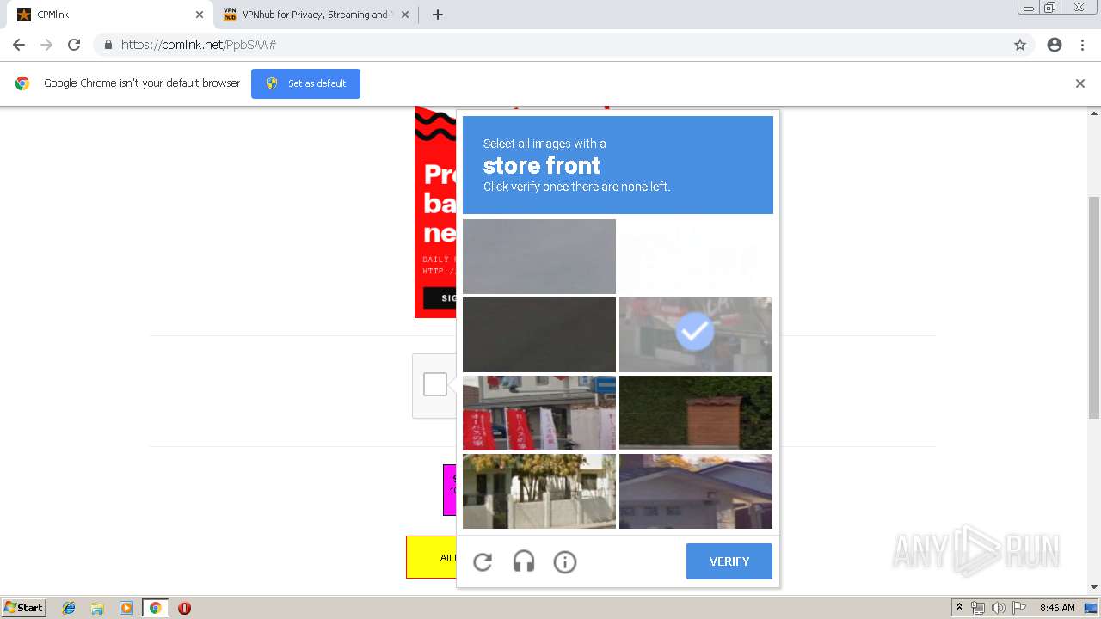
Task: Select the gray roof house tile
Action: click(696, 491)
